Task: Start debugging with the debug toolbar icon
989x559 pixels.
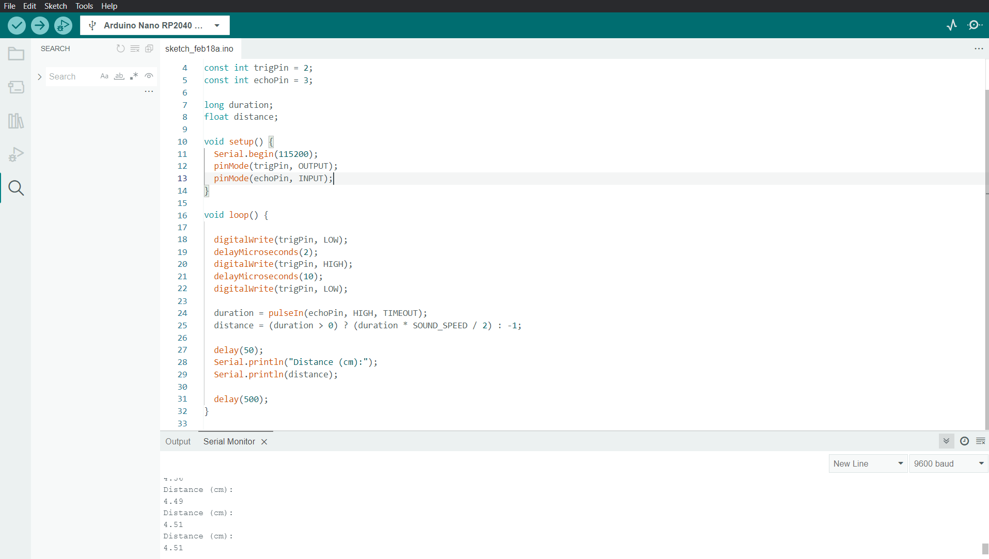Action: (x=63, y=25)
